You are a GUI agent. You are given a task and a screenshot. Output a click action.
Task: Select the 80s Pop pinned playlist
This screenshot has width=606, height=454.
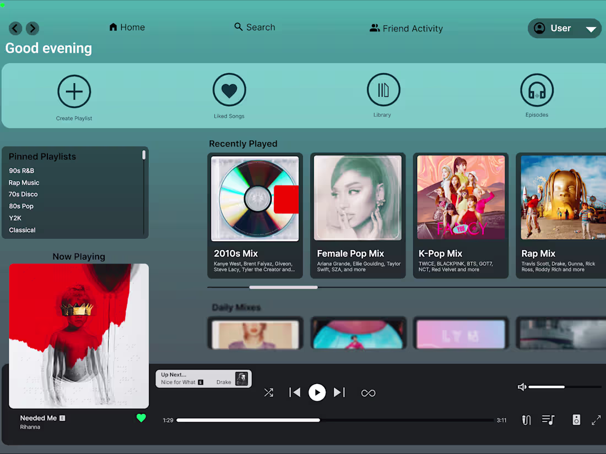coord(21,206)
